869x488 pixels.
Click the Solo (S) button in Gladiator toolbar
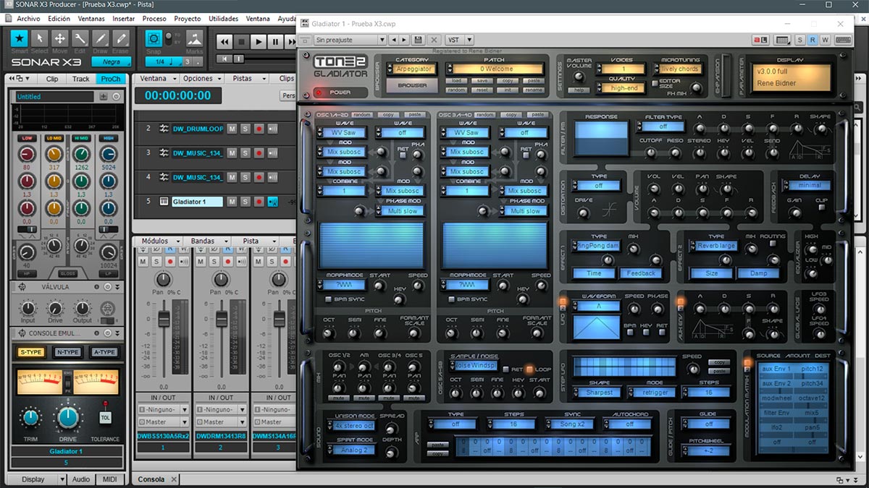pos(800,40)
